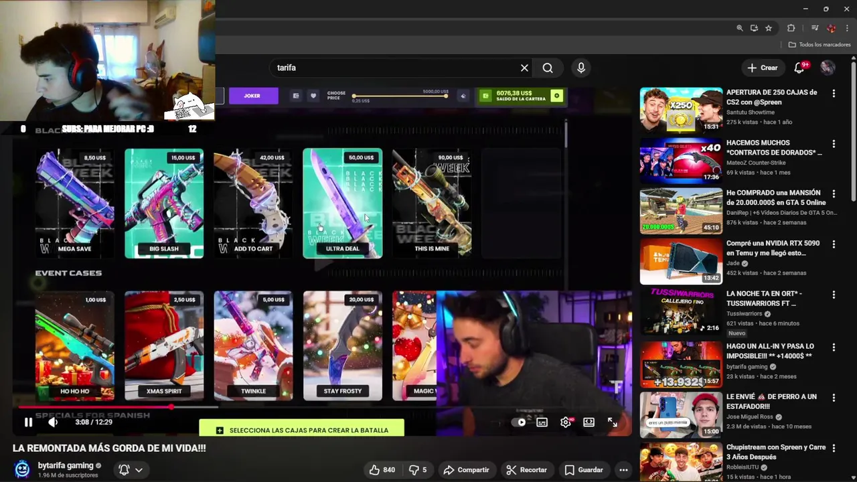Viewport: 857px width, 482px height.
Task: Open the bytarifa gaming channel name link
Action: click(x=66, y=465)
